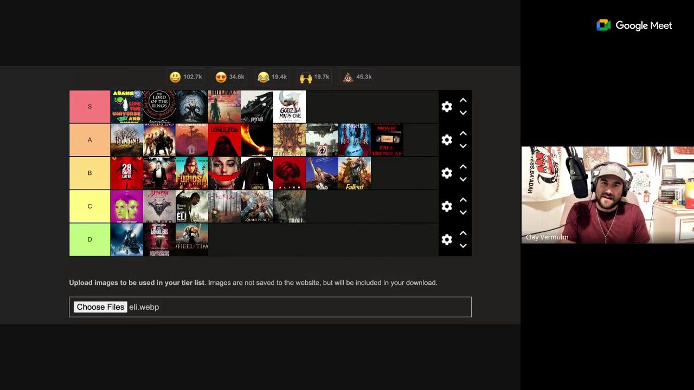The image size is (694, 390).
Task: Click the raised hands reaction 19.7k
Action: point(314,77)
